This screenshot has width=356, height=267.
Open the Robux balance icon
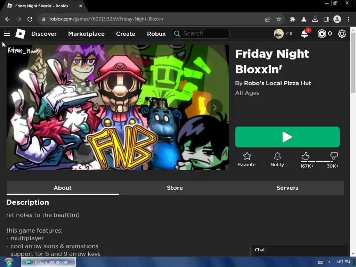coord(322,34)
